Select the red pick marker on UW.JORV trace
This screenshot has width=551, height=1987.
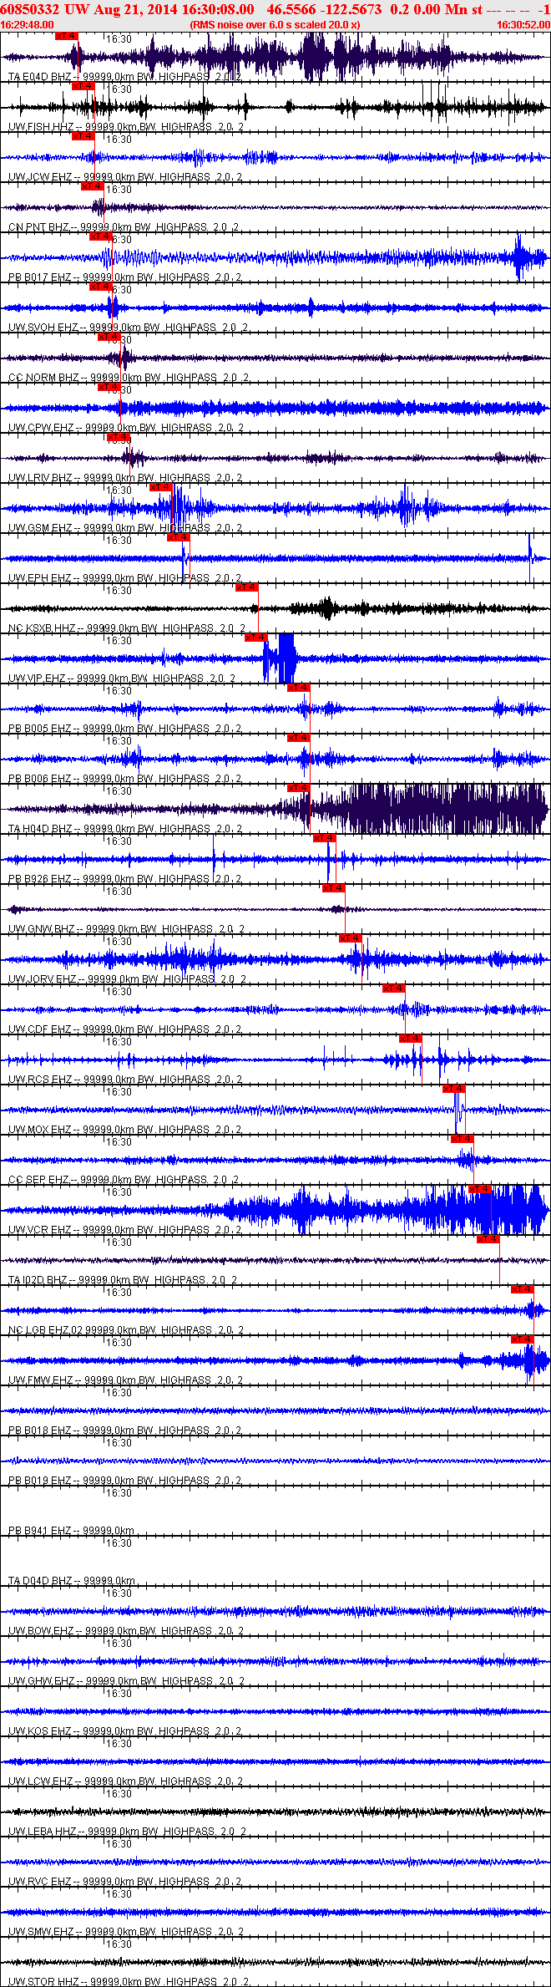tap(351, 938)
